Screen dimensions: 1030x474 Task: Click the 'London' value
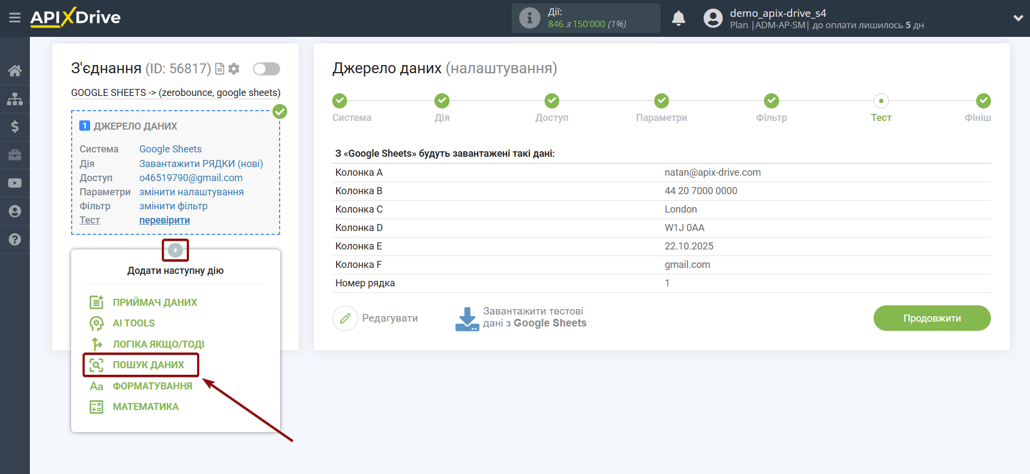click(x=680, y=209)
